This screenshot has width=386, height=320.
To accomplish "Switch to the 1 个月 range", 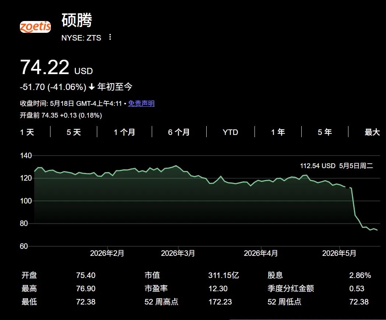I will [124, 132].
